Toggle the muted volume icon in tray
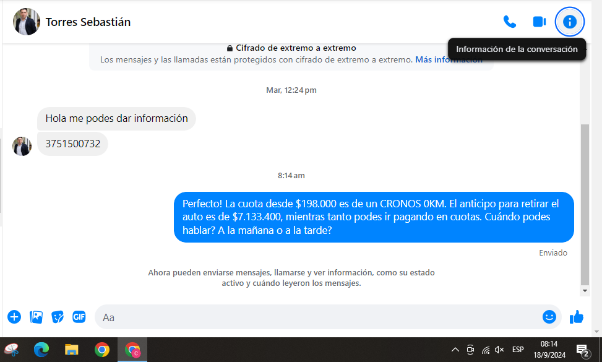The width and height of the screenshot is (602, 362). (x=499, y=350)
